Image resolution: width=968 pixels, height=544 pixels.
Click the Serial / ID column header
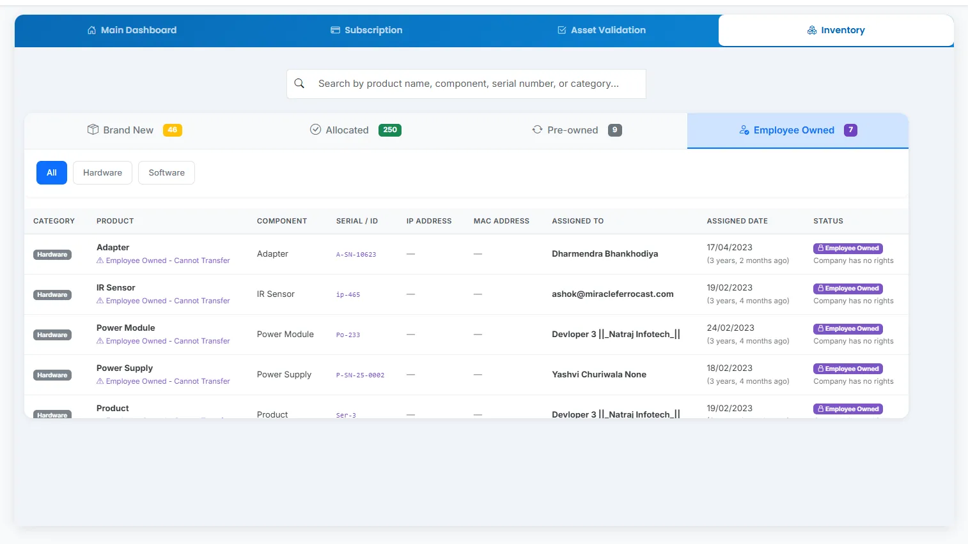pos(357,221)
